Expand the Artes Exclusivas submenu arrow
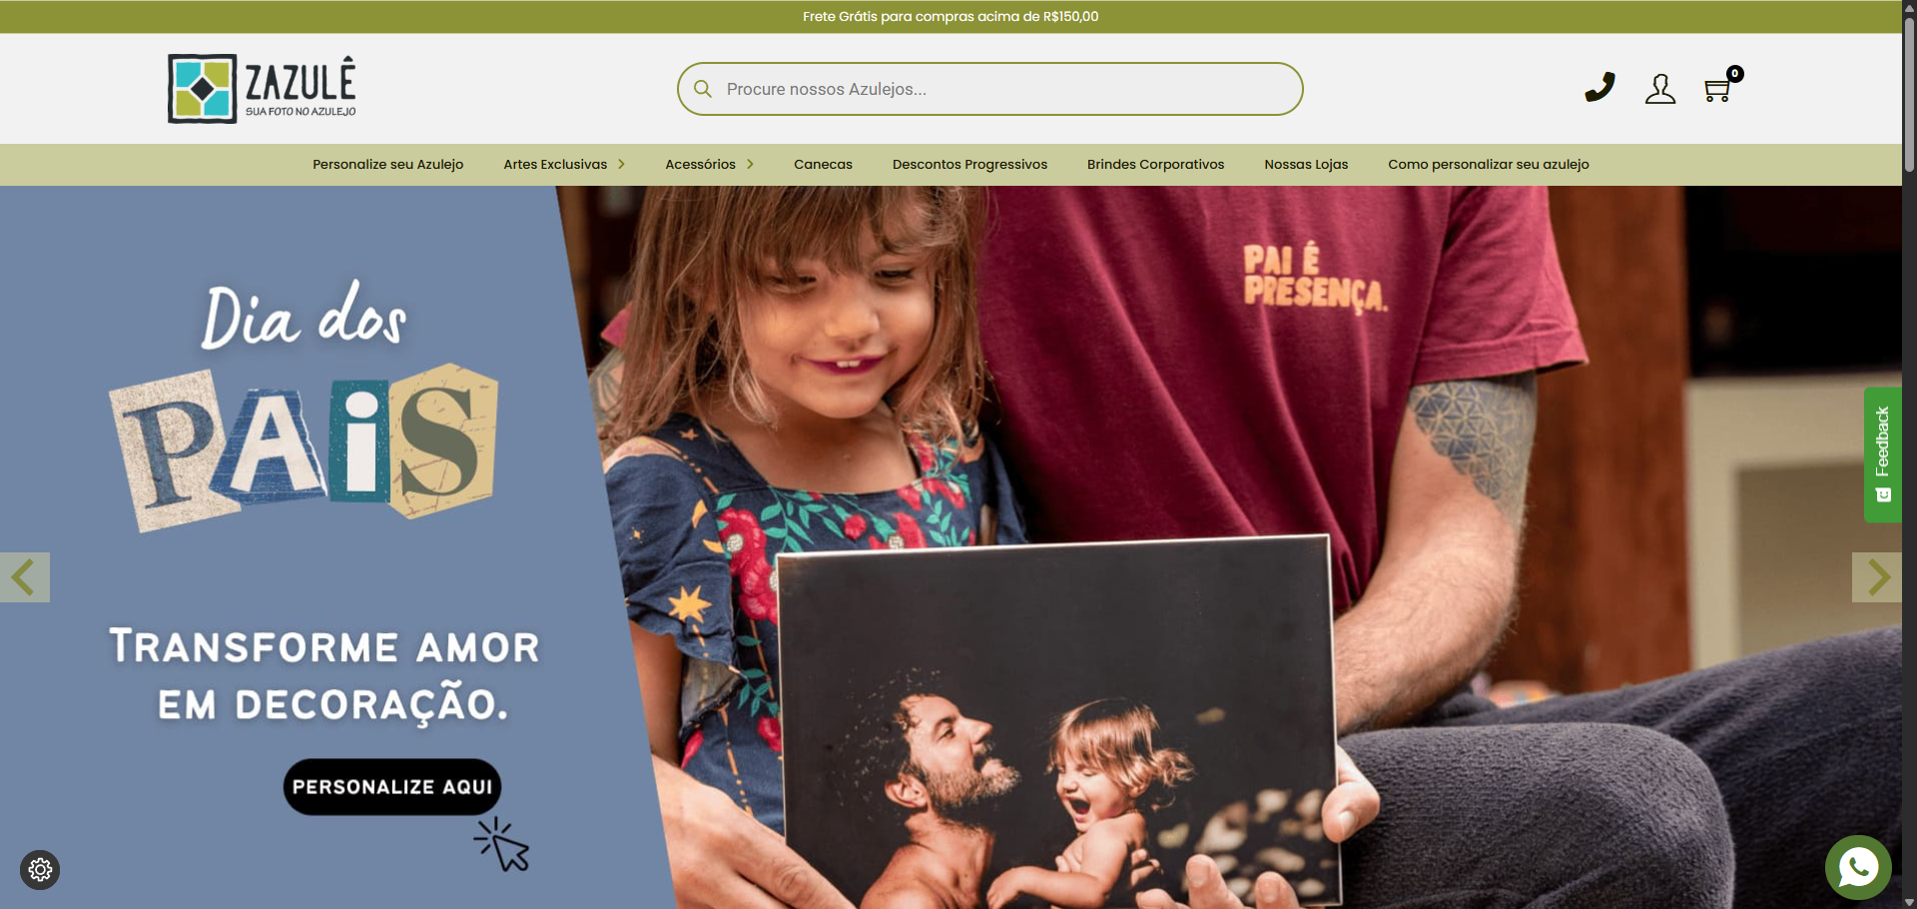The image size is (1917, 909). (x=621, y=164)
